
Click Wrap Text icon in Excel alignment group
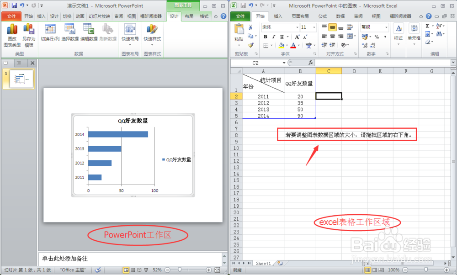click(350, 27)
